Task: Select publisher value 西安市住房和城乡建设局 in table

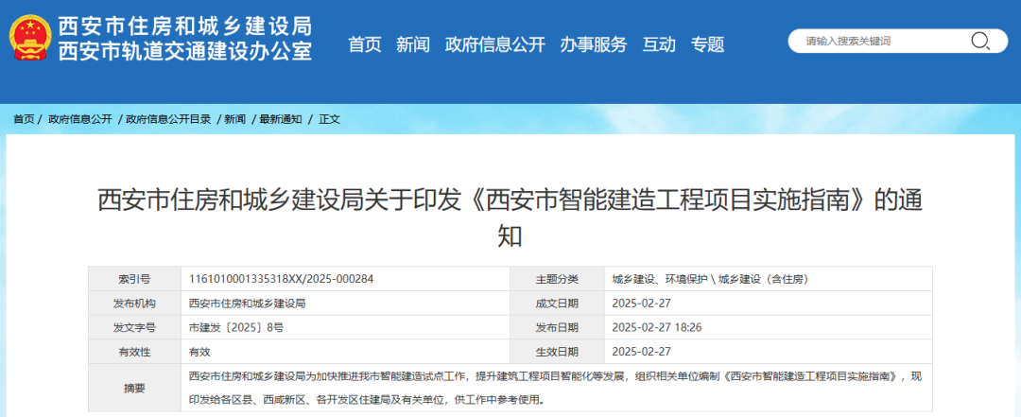Action: (248, 303)
